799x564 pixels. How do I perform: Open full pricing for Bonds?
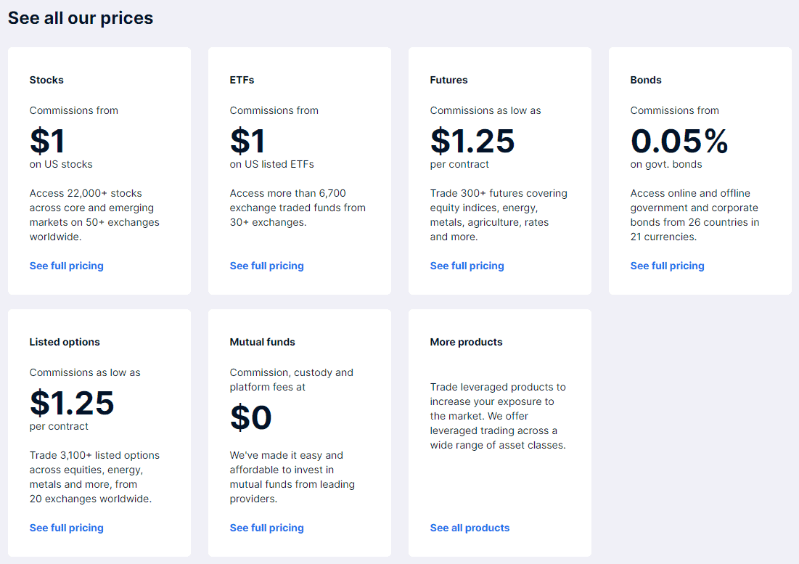click(x=667, y=266)
